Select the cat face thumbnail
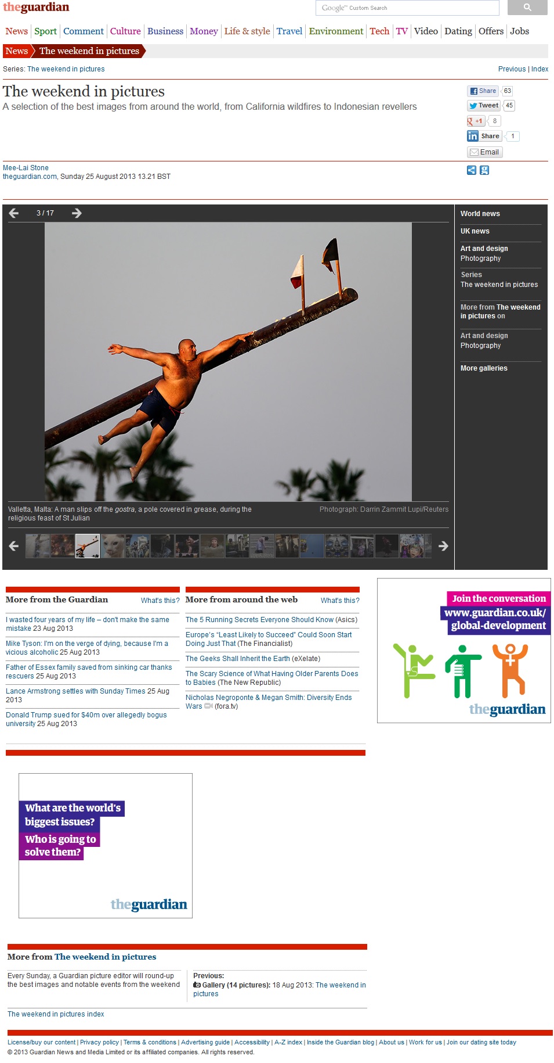The width and height of the screenshot is (554, 1063). [x=113, y=546]
